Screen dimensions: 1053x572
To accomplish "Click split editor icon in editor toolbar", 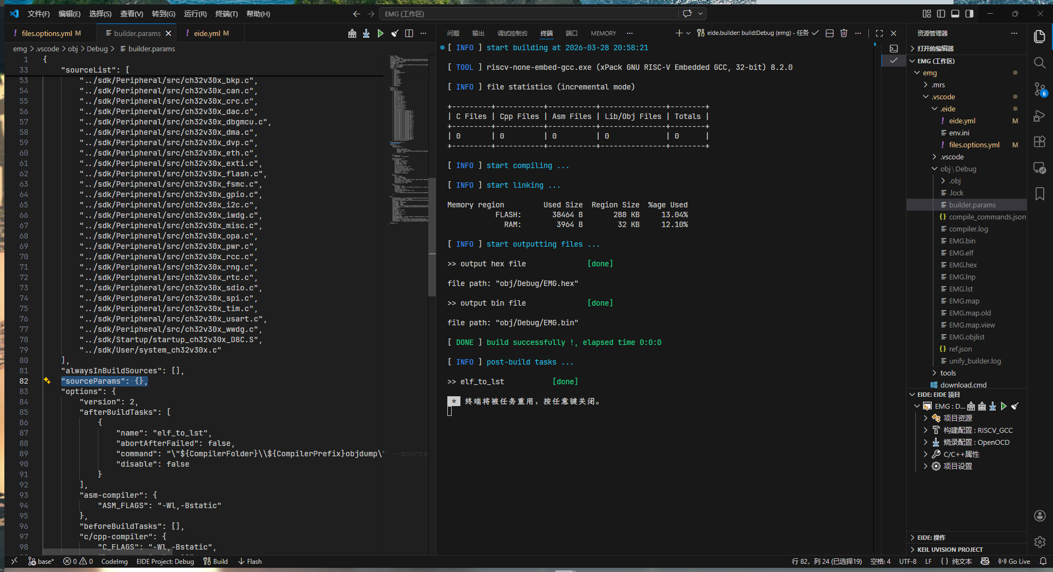I will pyautogui.click(x=409, y=33).
